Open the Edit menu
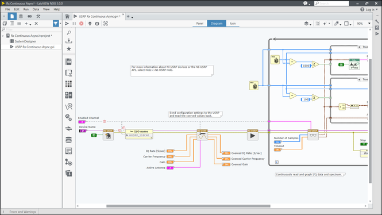382x215 pixels. 17,9
